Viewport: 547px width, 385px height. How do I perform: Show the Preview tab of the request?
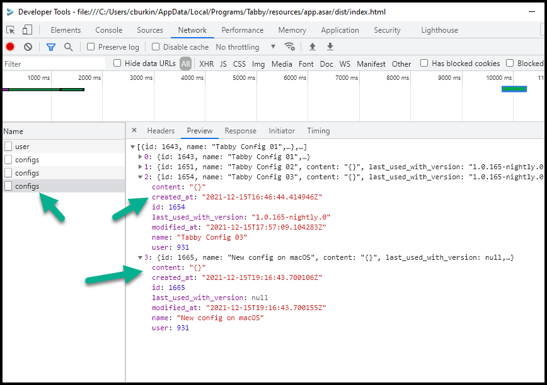[x=200, y=131]
